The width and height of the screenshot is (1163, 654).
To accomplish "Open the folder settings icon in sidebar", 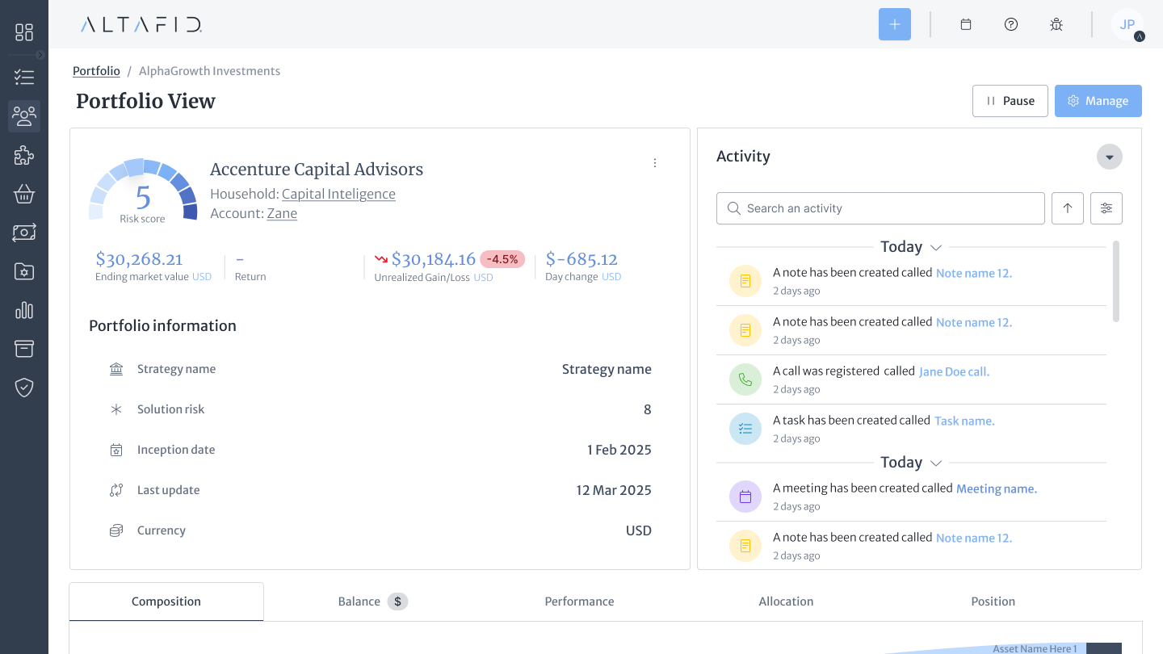I will pyautogui.click(x=24, y=271).
